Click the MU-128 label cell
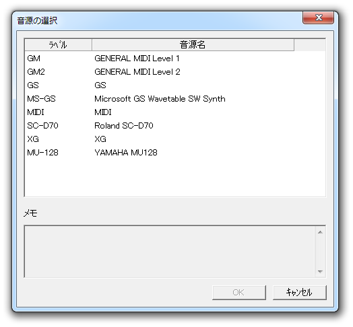353x327 pixels. [42, 153]
